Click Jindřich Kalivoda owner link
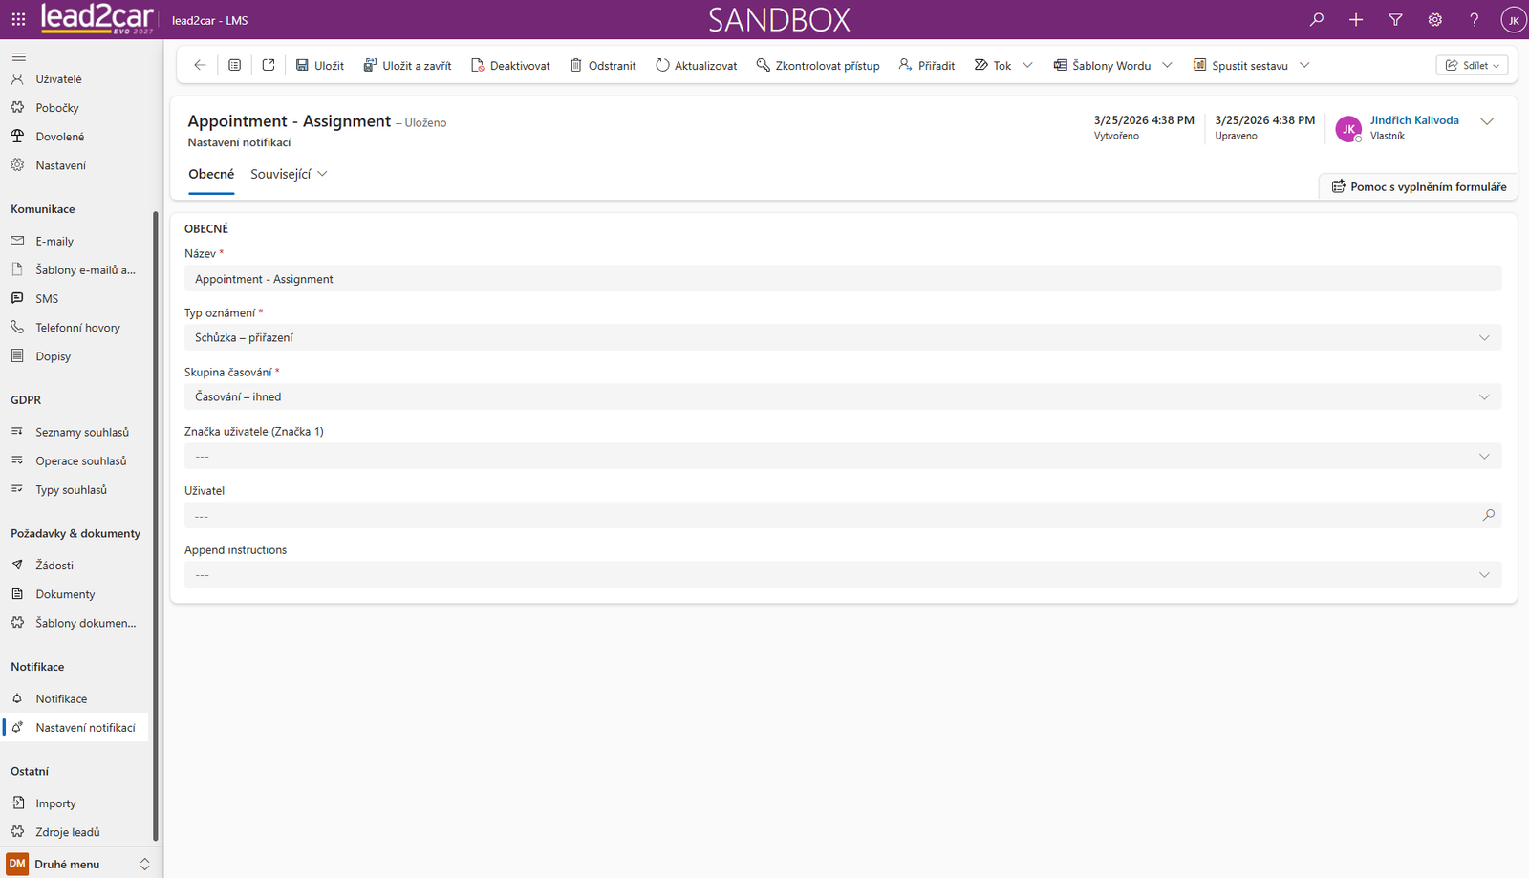Image resolution: width=1529 pixels, height=878 pixels. 1414,120
